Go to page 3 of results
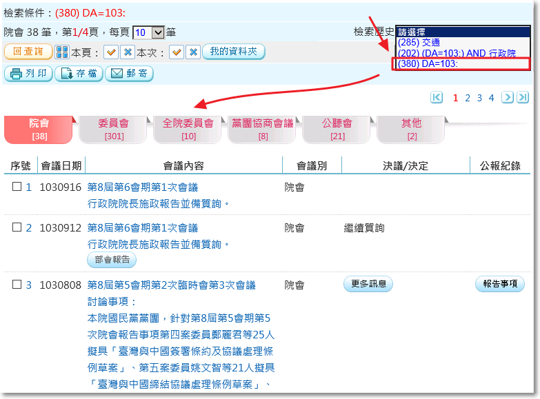The height and width of the screenshot is (399, 540). click(479, 98)
